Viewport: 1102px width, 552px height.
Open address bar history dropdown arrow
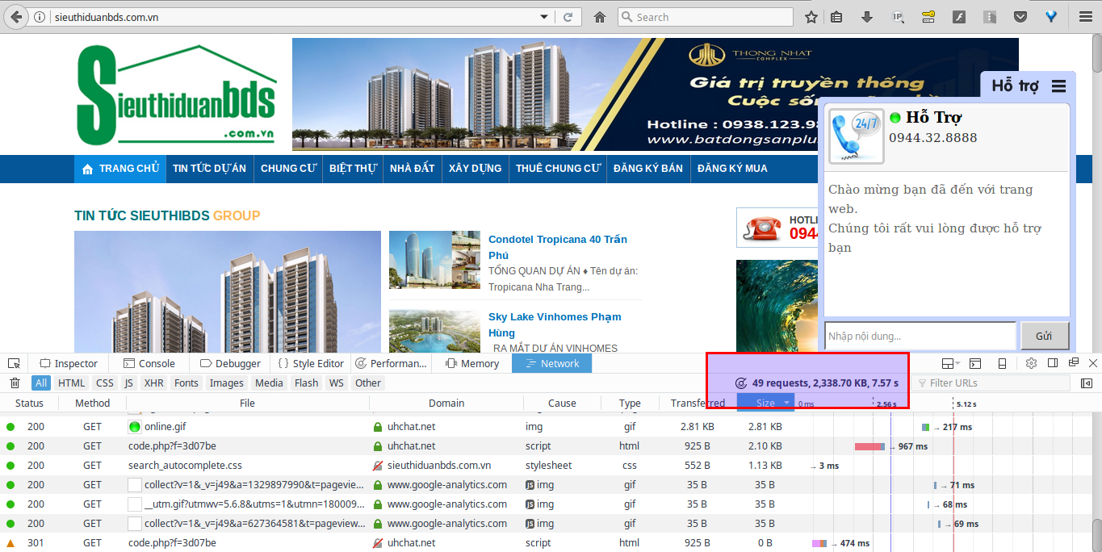pyautogui.click(x=542, y=17)
